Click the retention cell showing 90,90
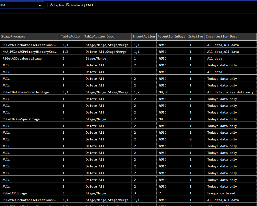The height and width of the screenshot is (206, 257). point(164,92)
